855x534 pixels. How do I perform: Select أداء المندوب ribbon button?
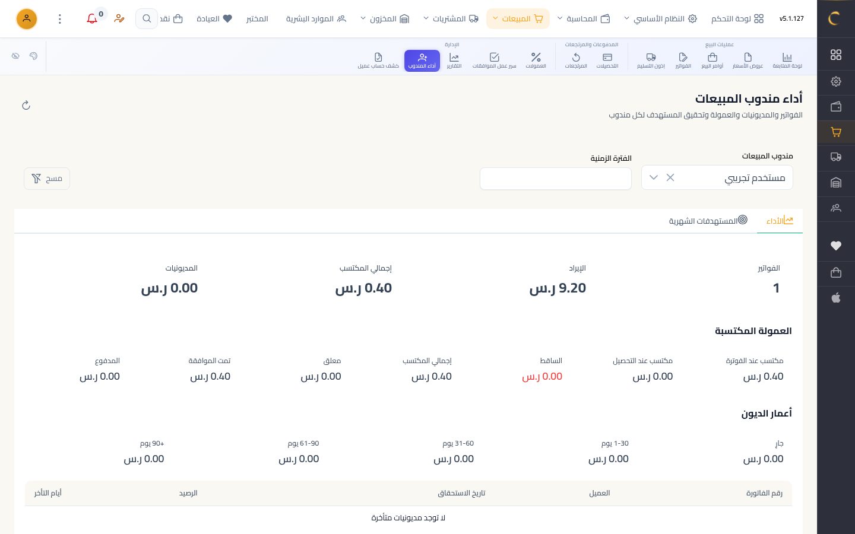422,61
